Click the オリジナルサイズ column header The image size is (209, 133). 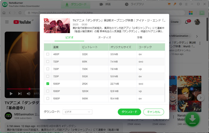[122, 47]
